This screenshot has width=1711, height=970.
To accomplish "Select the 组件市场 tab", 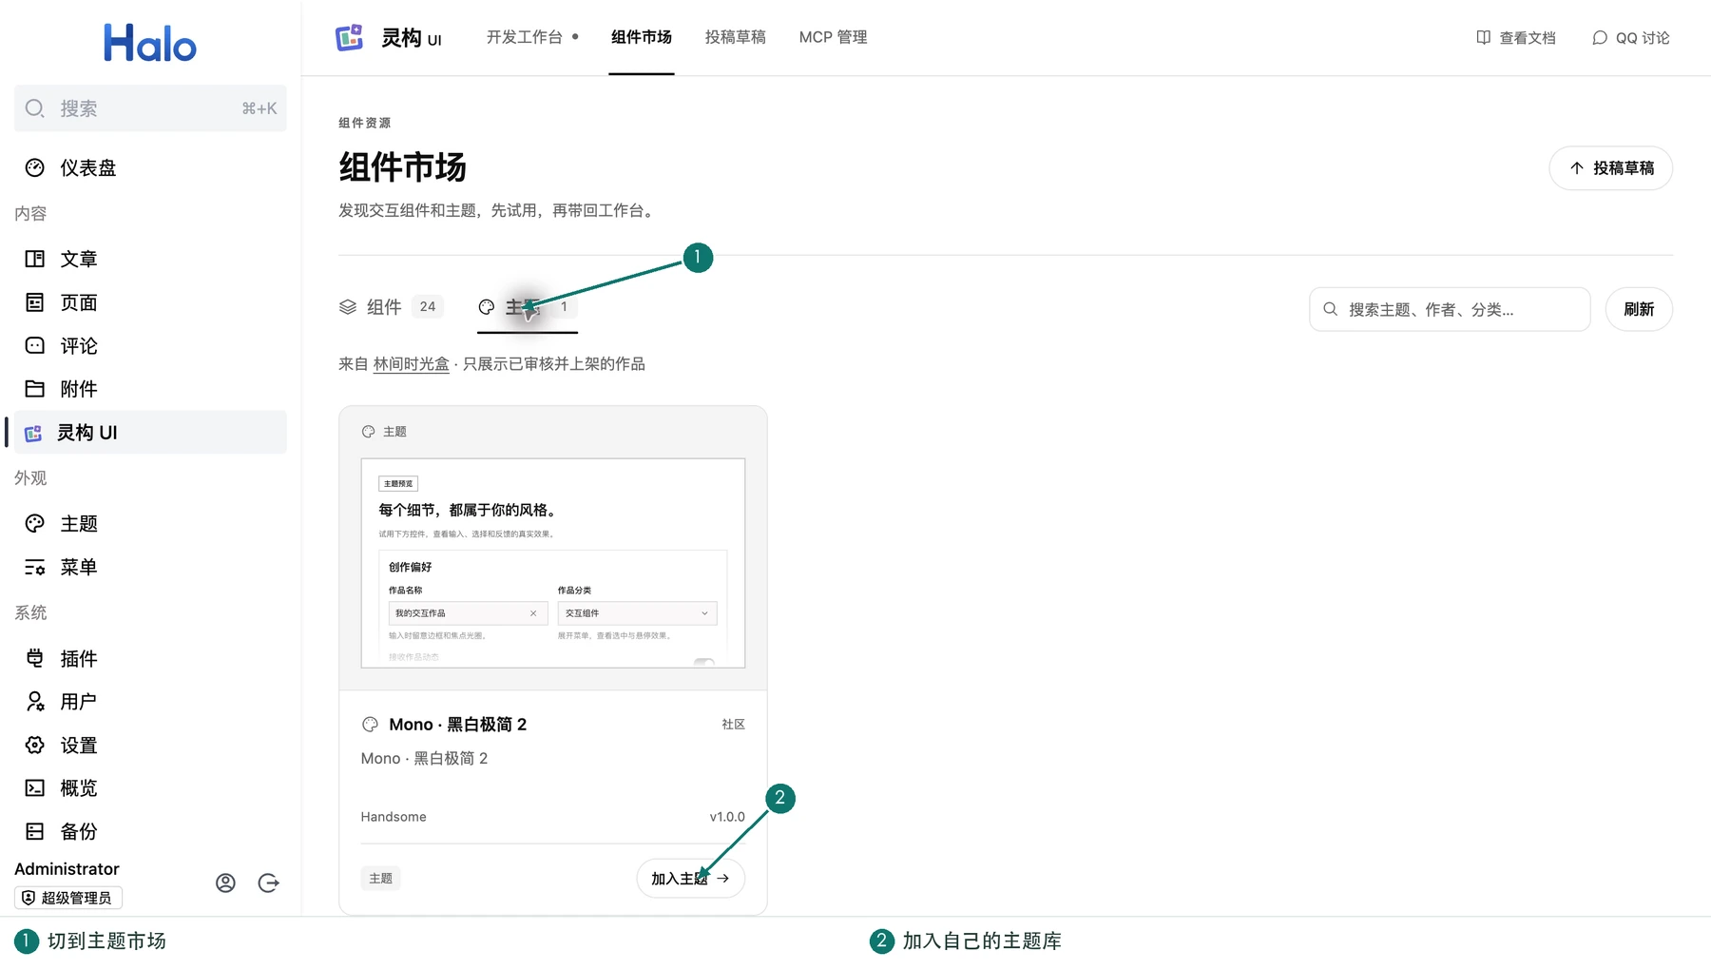I will pyautogui.click(x=642, y=37).
